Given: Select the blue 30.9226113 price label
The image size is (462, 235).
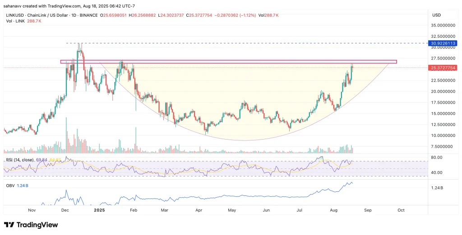Looking at the screenshot, I should pyautogui.click(x=444, y=43).
